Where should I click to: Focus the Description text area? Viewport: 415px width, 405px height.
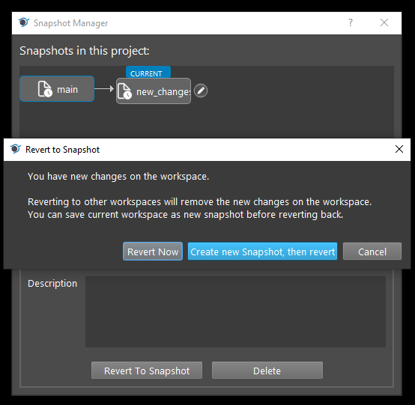tap(235, 311)
